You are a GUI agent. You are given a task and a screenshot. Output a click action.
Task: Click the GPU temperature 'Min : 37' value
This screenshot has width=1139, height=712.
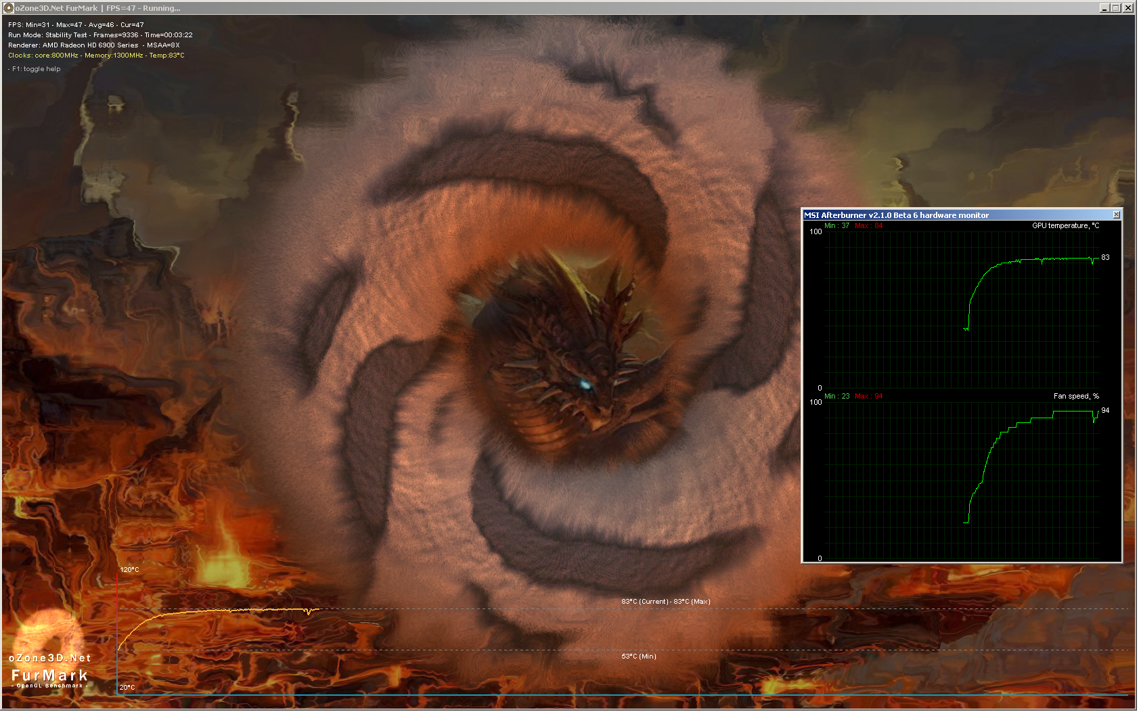836,226
